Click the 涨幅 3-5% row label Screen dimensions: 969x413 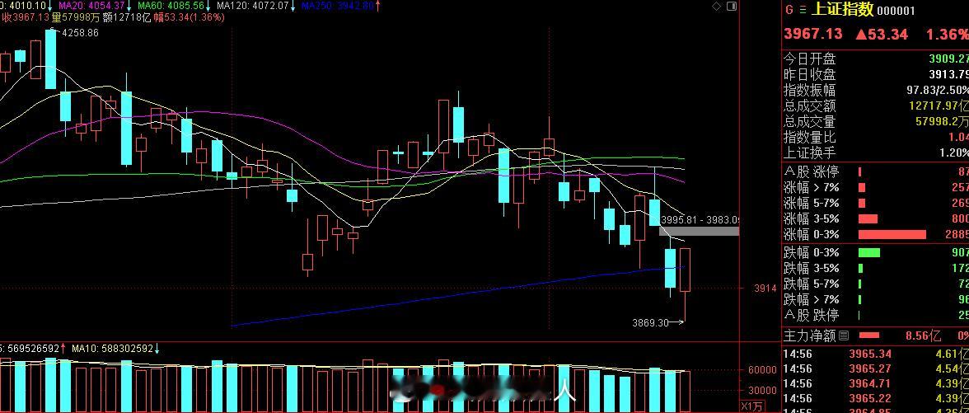812,218
